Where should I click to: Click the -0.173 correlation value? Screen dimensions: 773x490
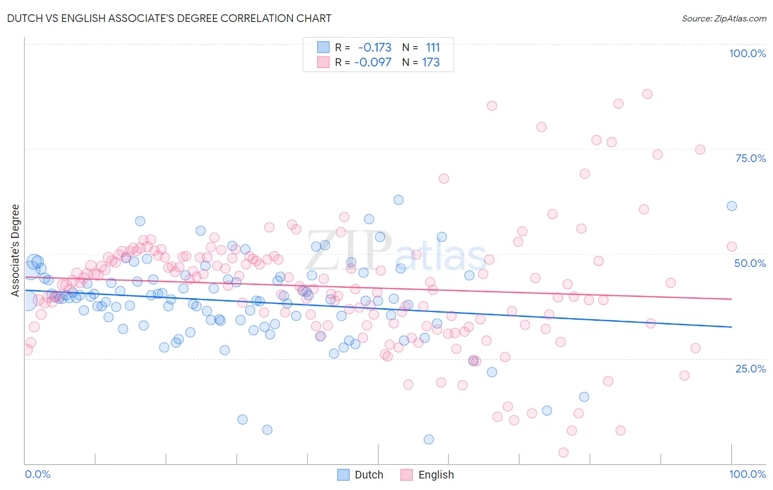(x=374, y=47)
